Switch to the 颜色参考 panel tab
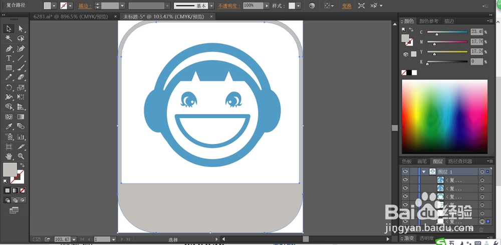This screenshot has height=245, width=501. (x=428, y=21)
